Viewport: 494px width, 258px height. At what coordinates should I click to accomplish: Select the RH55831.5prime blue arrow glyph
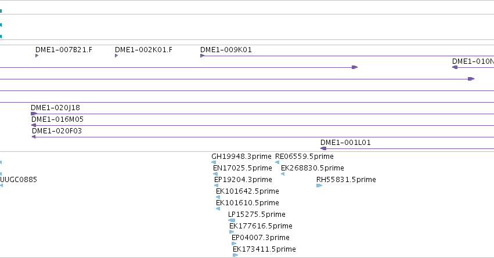click(319, 186)
